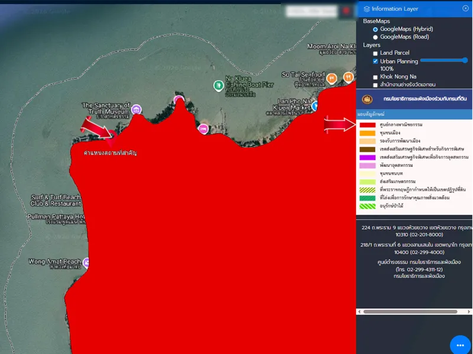Viewport: 473px width, 354px height.
Task: Click the Na Kluea Fishing Boat Pier marker
Action: [218, 86]
